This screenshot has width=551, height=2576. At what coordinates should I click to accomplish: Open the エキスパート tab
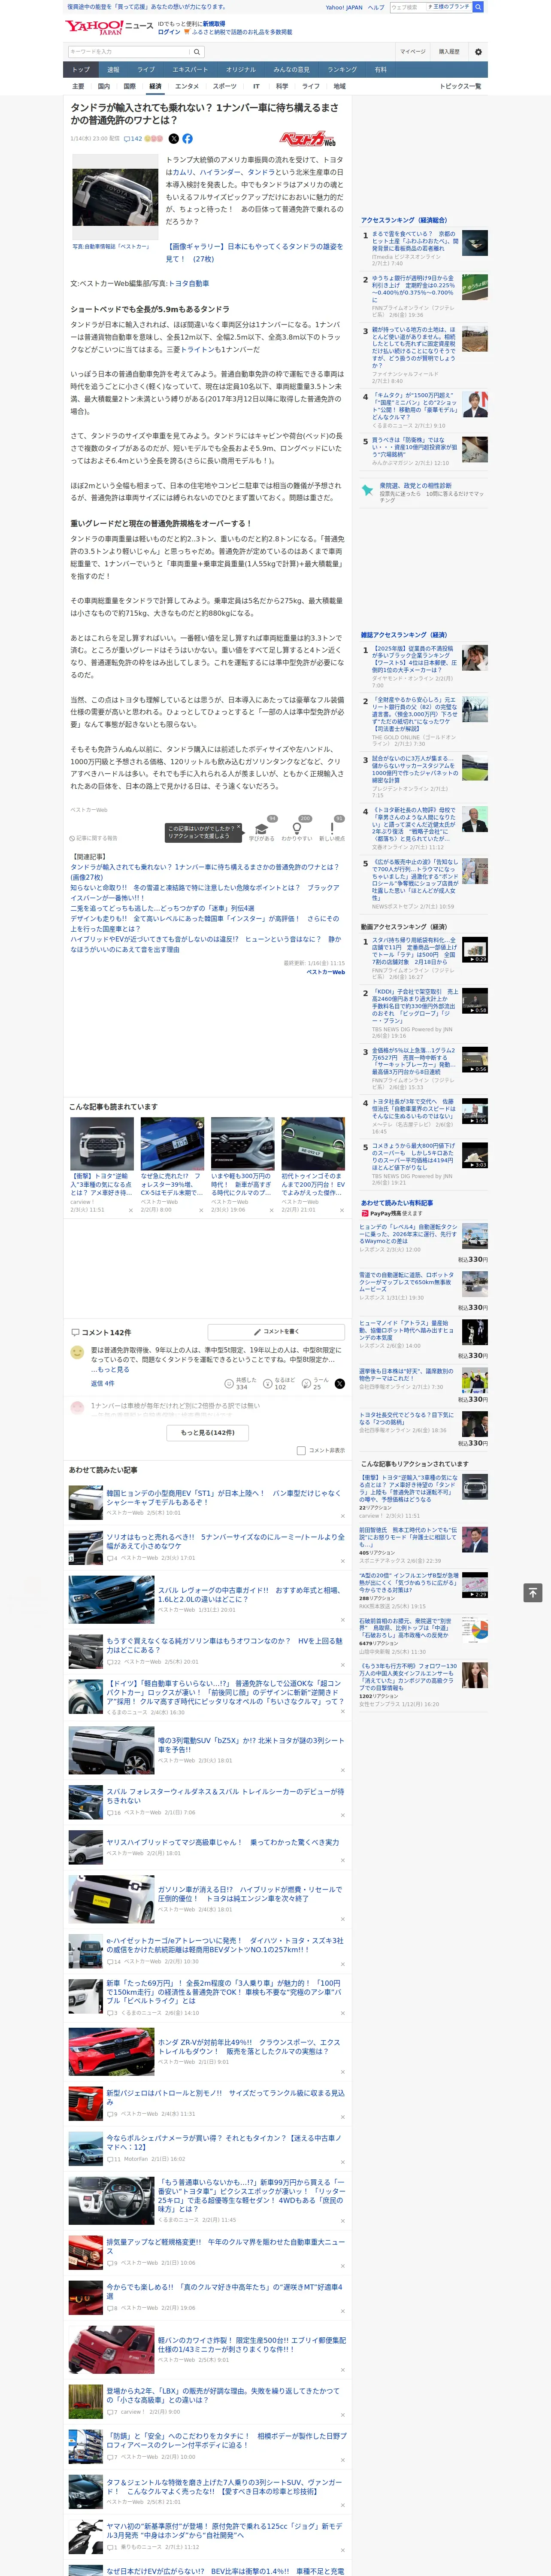(x=190, y=70)
